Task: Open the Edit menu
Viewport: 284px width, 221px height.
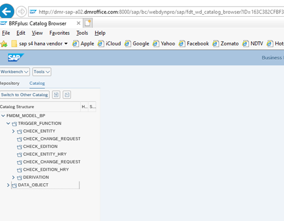Action: click(x=21, y=33)
